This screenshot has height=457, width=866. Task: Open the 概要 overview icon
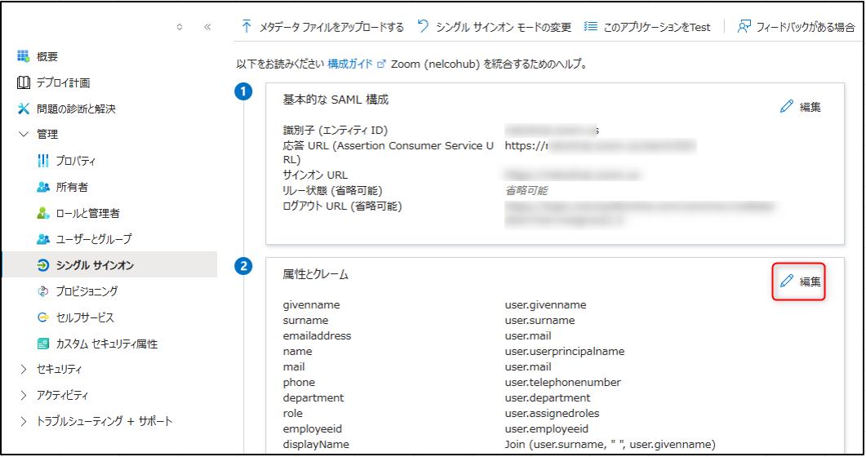23,56
